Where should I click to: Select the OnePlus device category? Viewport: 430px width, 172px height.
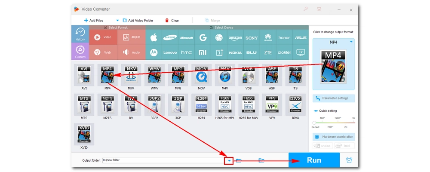pos(219,52)
